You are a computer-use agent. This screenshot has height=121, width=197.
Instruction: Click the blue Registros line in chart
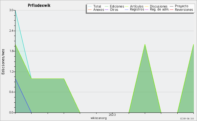pos(23,96)
